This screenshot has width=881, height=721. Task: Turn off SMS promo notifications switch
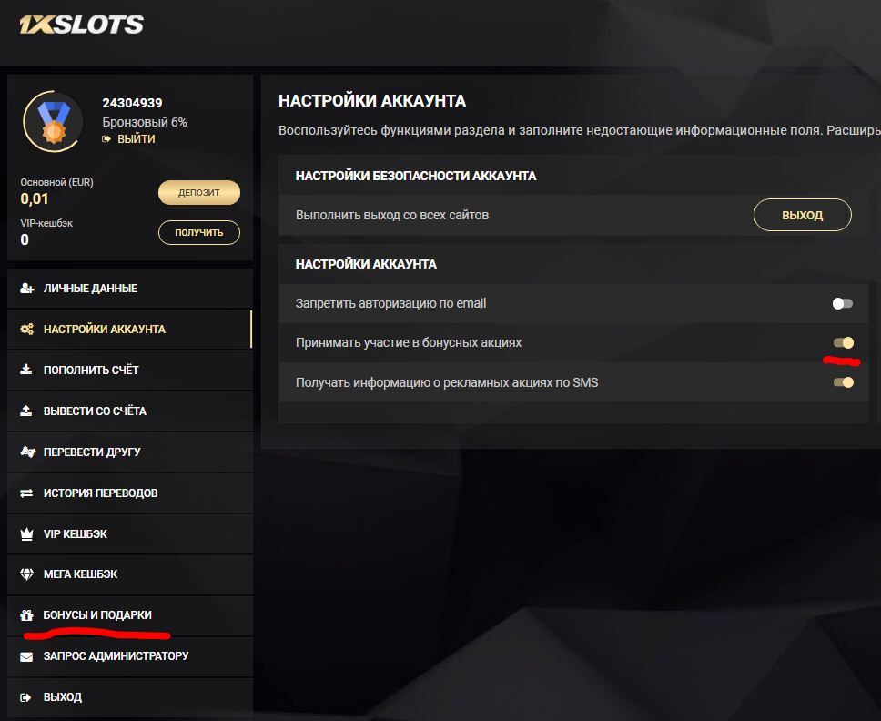point(843,382)
